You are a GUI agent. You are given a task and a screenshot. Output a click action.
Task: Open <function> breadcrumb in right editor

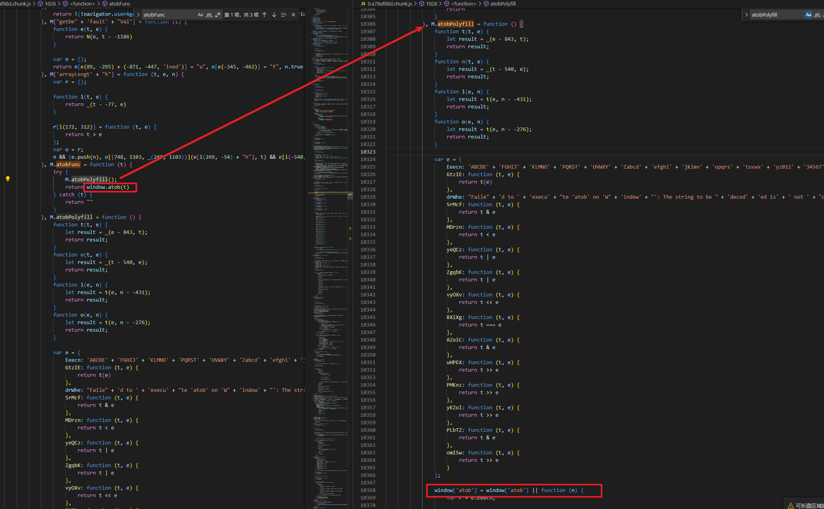[x=464, y=4]
